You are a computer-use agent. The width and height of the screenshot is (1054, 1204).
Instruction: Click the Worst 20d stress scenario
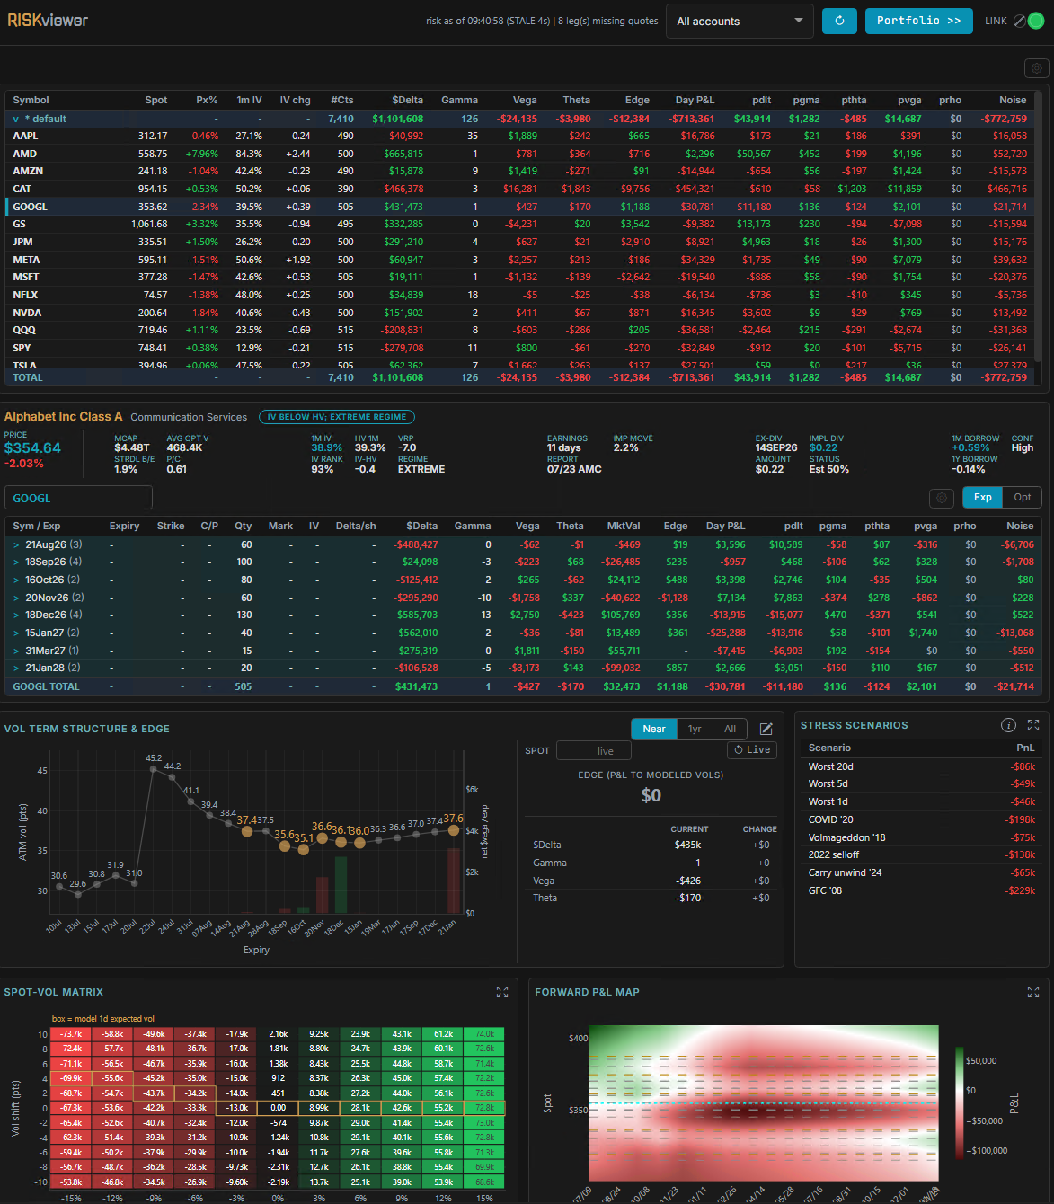coord(921,766)
